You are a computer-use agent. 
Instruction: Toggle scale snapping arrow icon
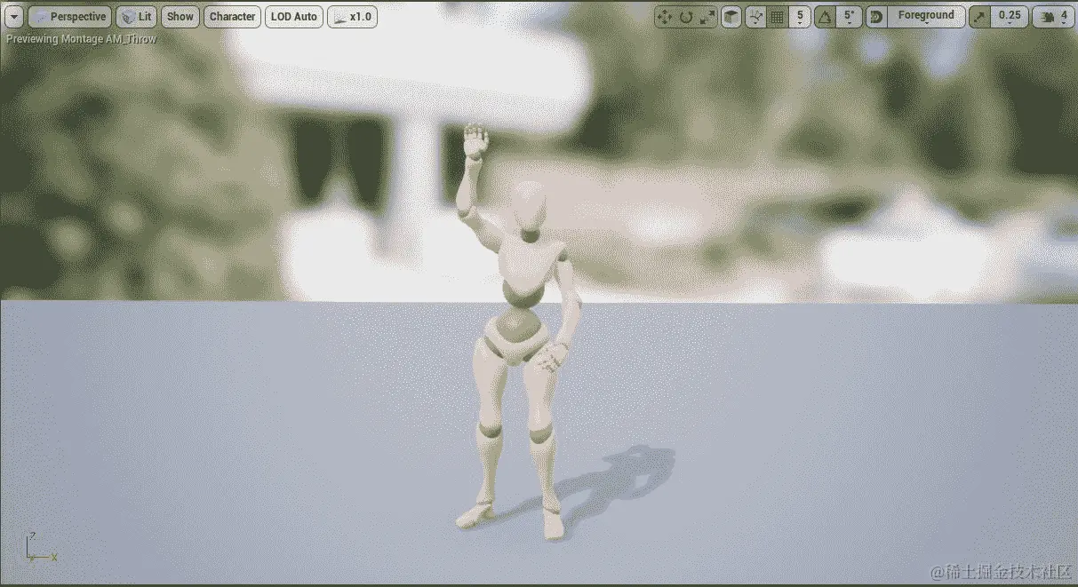click(x=979, y=17)
